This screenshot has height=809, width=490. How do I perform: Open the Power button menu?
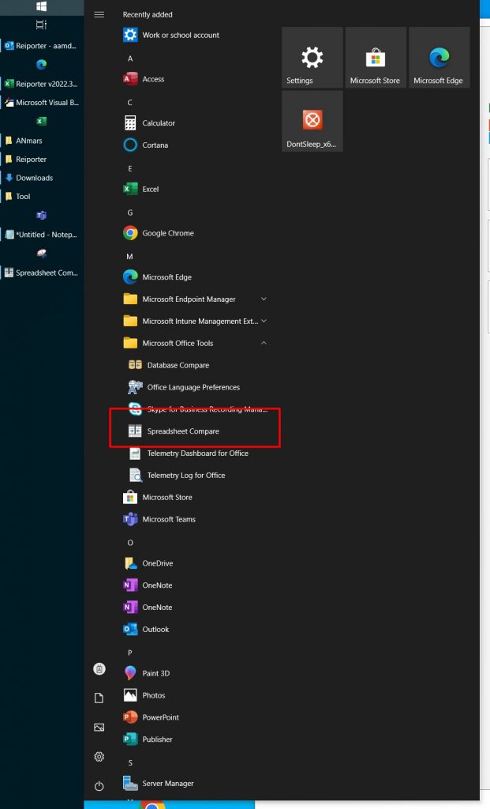point(99,786)
